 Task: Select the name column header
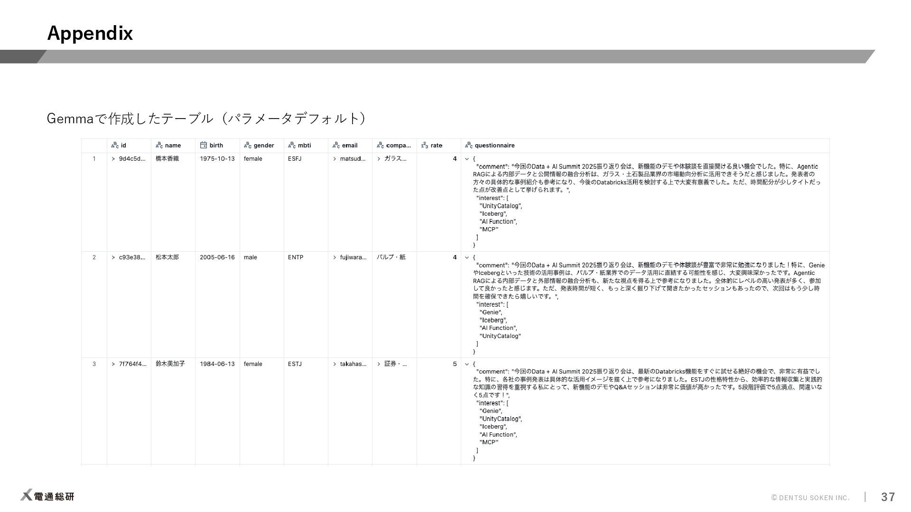(x=173, y=146)
